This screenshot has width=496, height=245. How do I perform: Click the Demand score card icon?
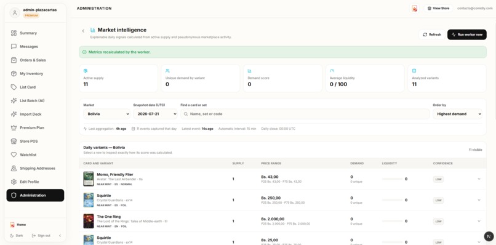pyautogui.click(x=250, y=71)
